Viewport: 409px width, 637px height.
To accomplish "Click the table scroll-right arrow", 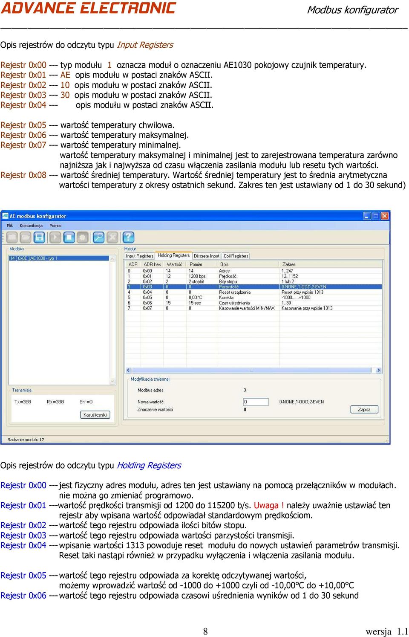I will (x=378, y=370).
